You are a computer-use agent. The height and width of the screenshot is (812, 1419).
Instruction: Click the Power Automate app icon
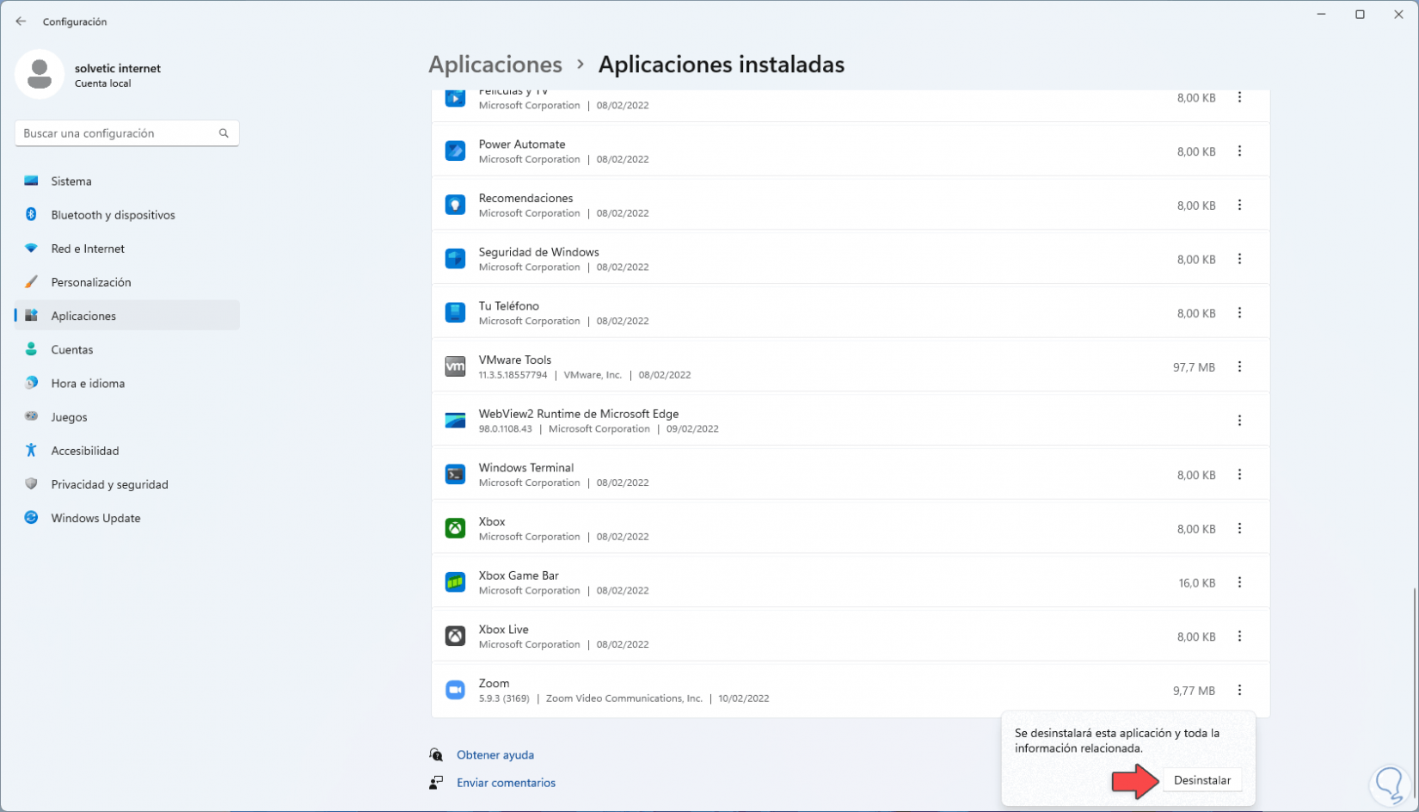tap(455, 151)
